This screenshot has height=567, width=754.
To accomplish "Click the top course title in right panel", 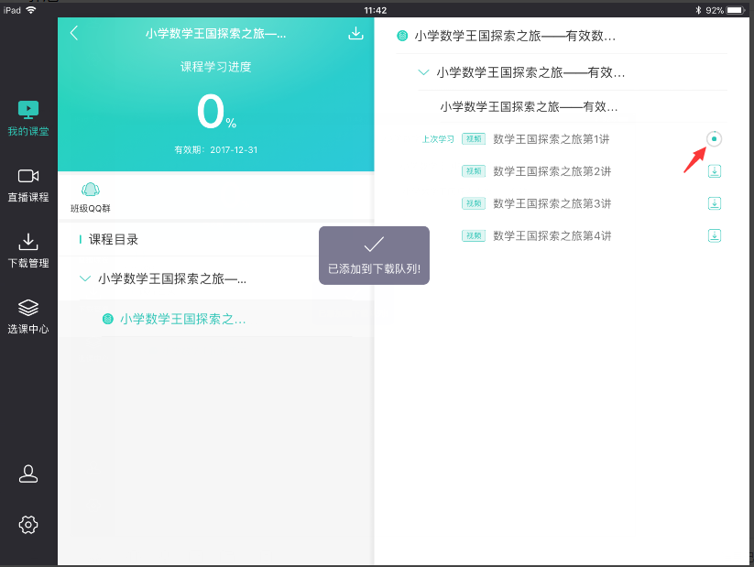I will pyautogui.click(x=515, y=36).
